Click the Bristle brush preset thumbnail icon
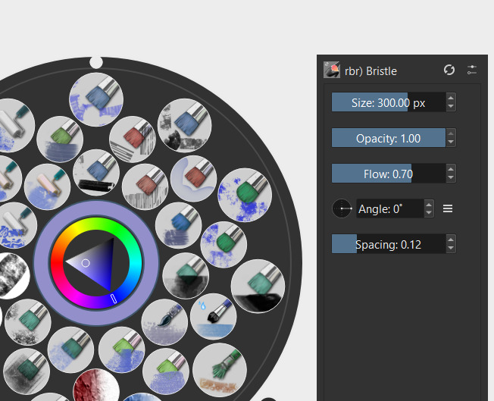 coord(332,70)
